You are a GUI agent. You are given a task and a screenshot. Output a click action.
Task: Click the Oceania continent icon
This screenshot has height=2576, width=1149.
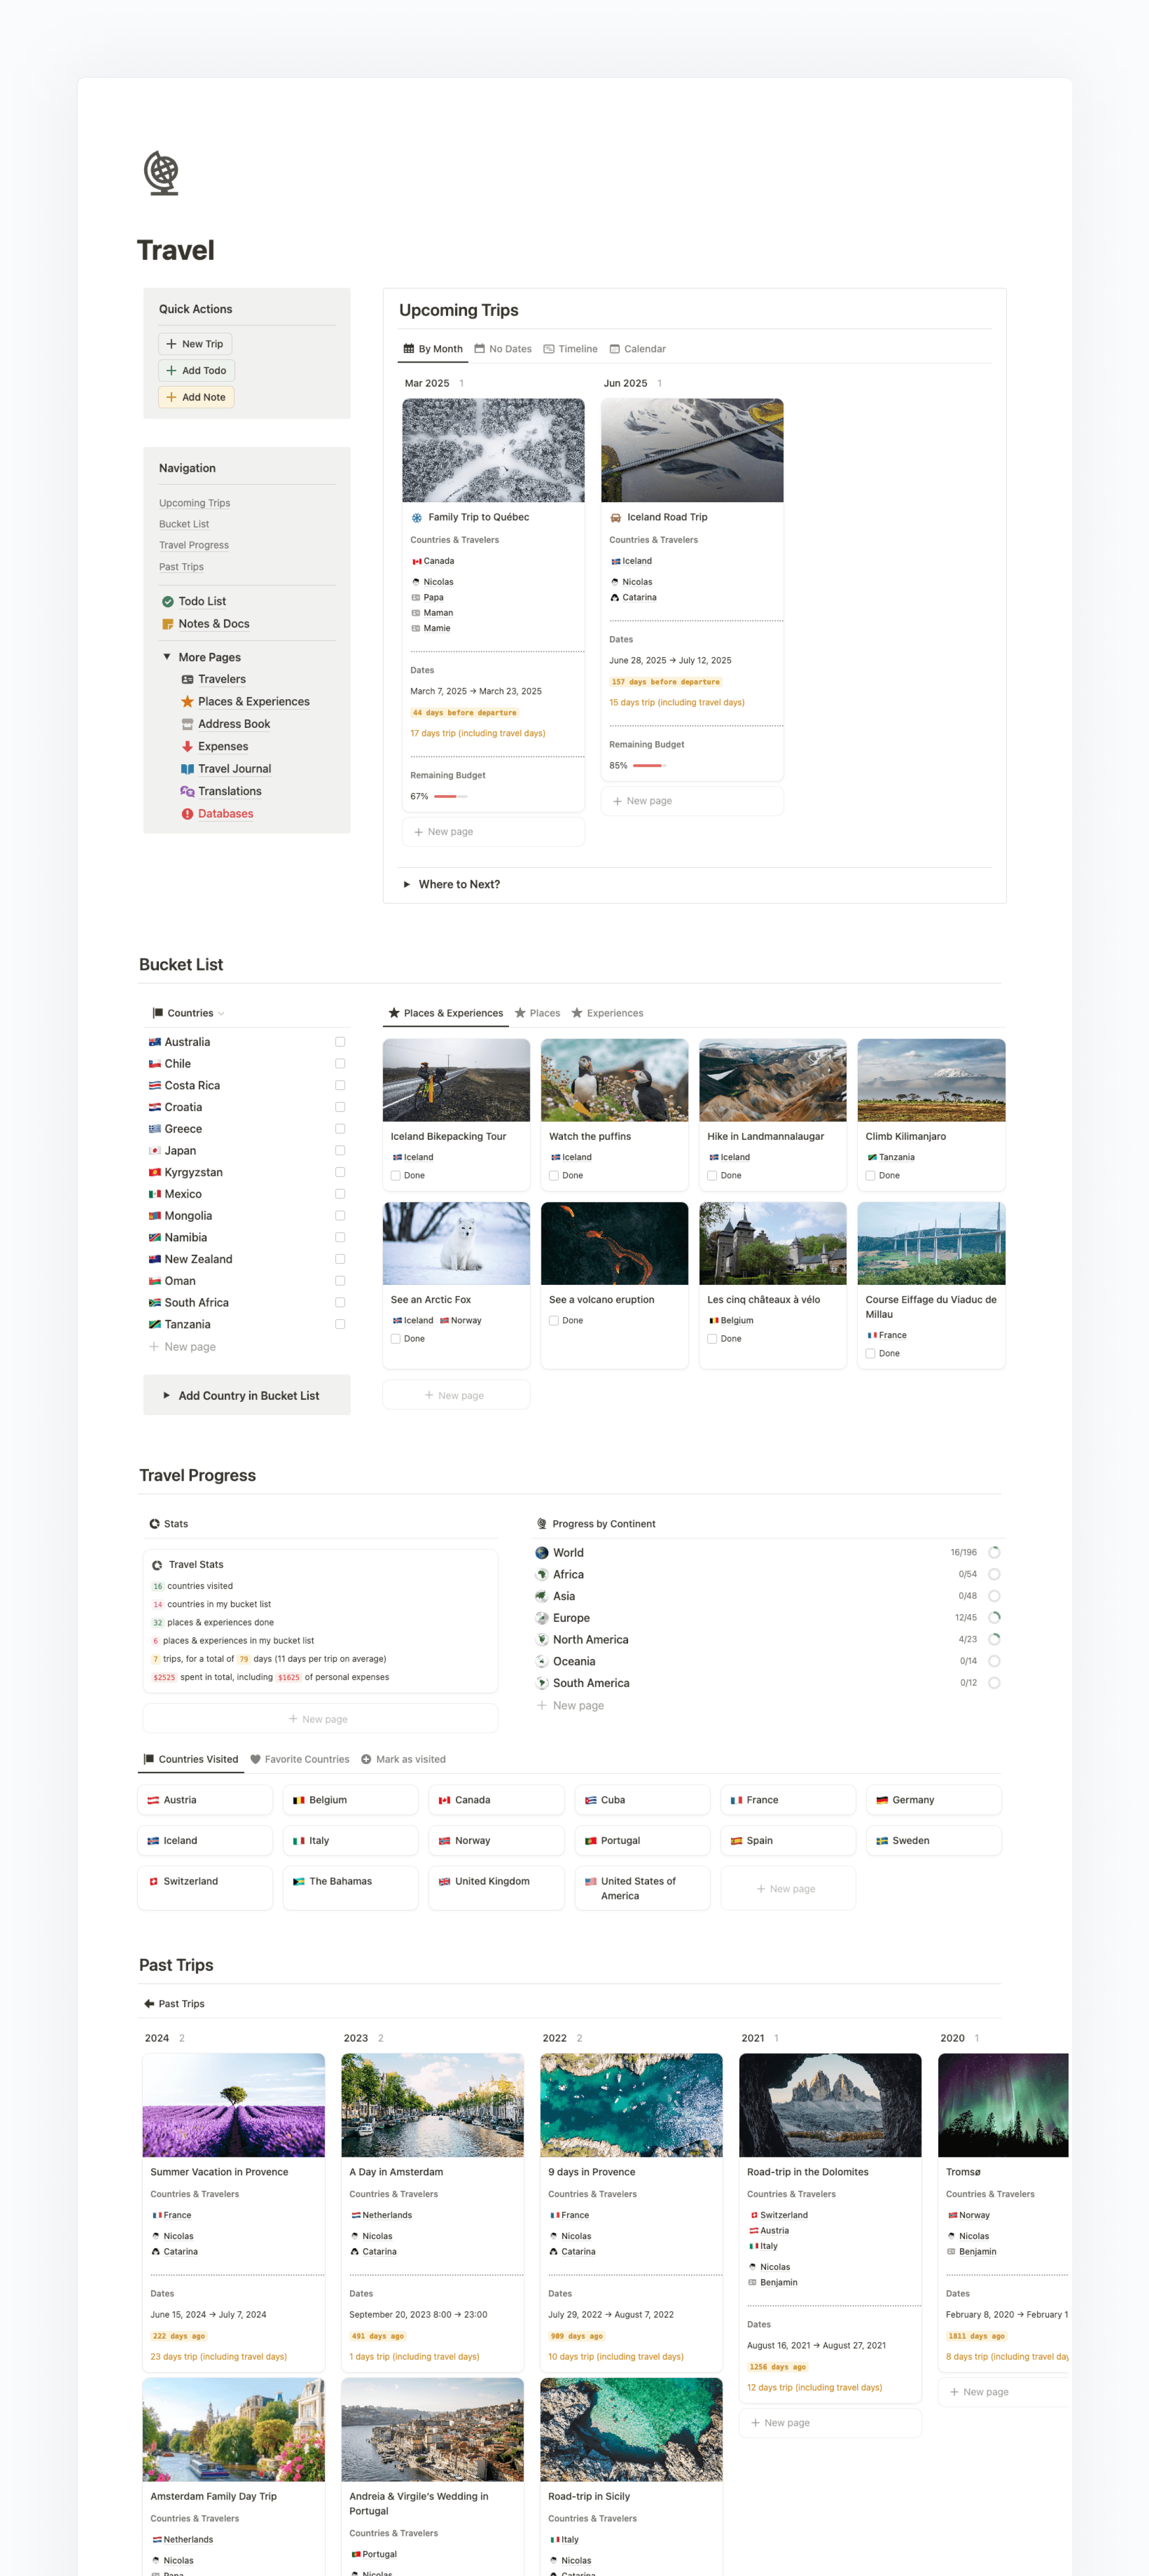(x=541, y=1661)
